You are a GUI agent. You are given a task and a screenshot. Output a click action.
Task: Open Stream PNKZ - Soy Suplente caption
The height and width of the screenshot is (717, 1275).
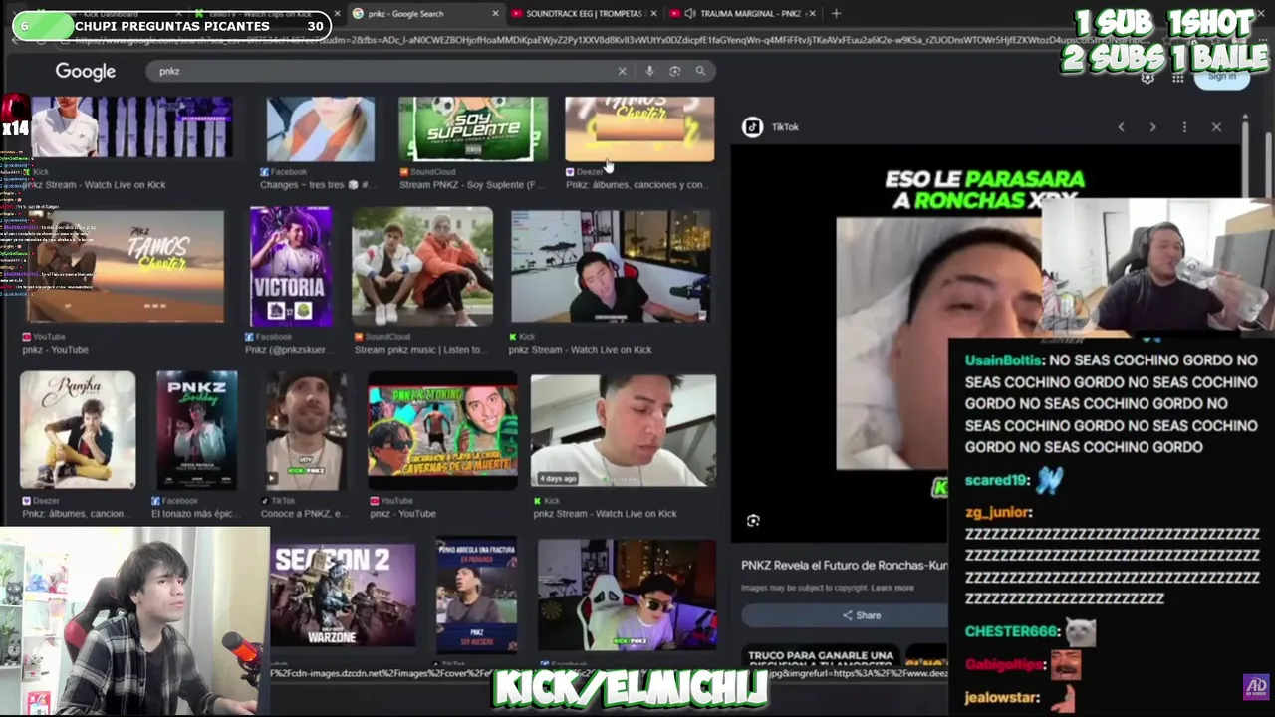point(470,185)
